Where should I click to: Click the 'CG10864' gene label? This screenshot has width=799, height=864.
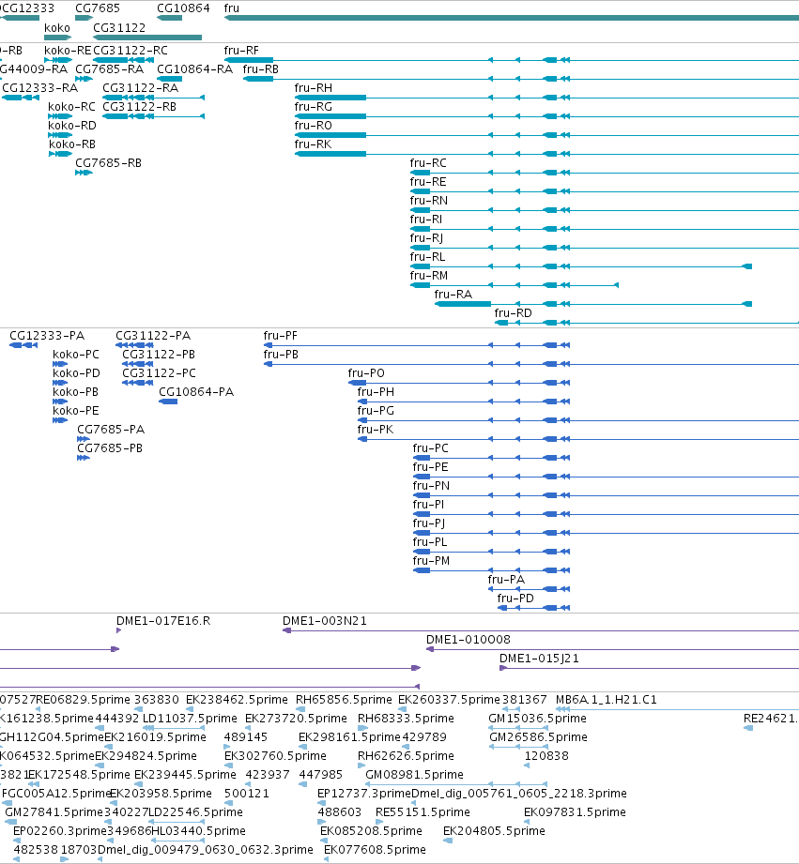click(x=183, y=8)
